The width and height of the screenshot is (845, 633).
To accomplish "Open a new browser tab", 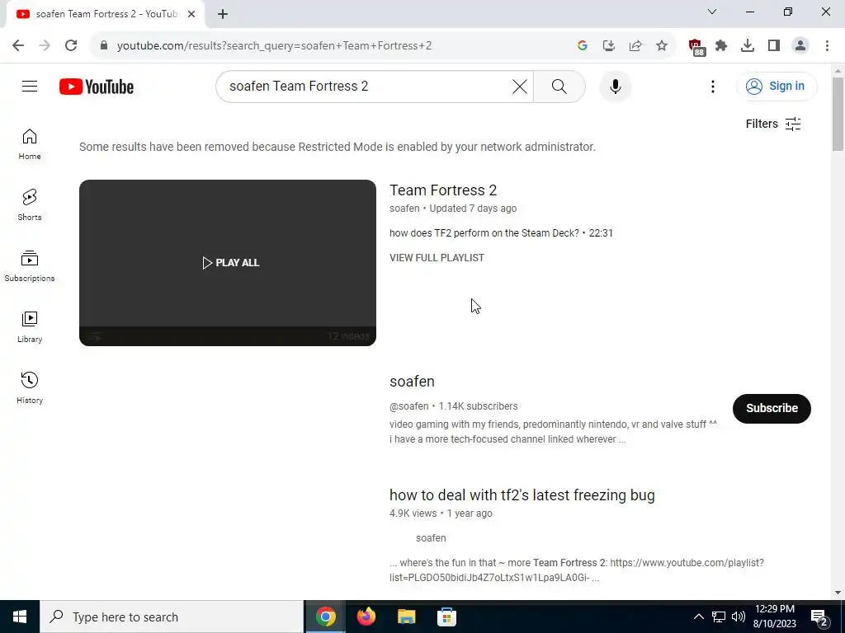I will pyautogui.click(x=223, y=15).
